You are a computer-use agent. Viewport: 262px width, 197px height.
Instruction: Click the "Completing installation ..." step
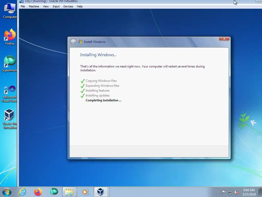tap(103, 100)
